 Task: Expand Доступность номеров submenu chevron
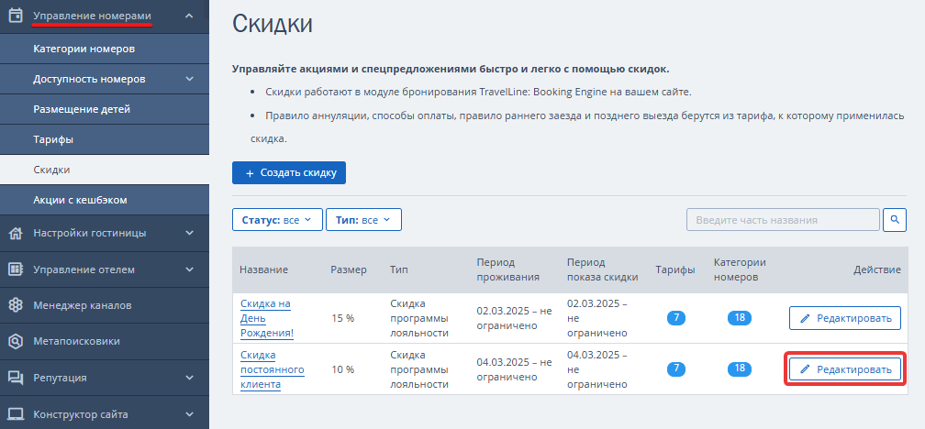pos(189,79)
